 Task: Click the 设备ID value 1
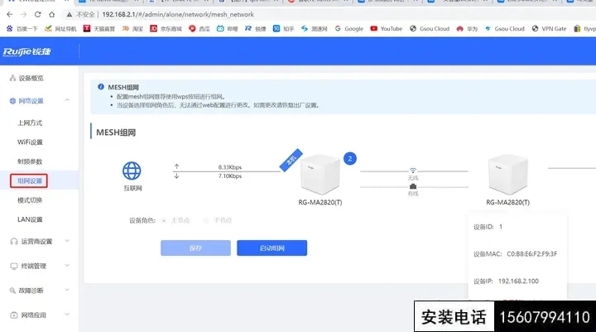coord(501,227)
